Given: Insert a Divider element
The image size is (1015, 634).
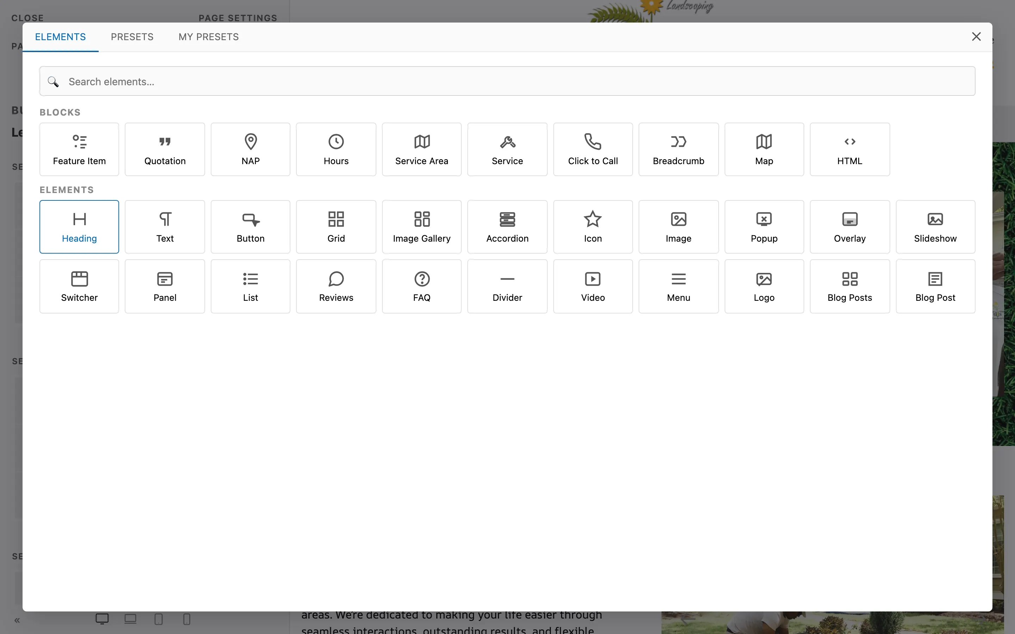Looking at the screenshot, I should [x=508, y=286].
